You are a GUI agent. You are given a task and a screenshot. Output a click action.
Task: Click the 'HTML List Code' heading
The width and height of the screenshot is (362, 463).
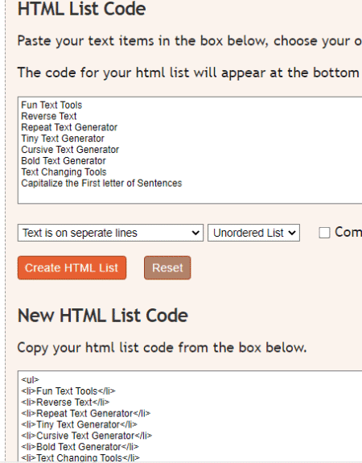pos(82,9)
